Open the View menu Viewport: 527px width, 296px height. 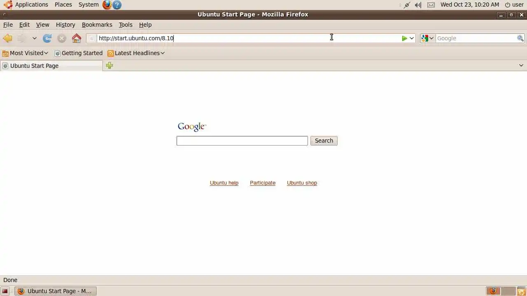(x=42, y=25)
